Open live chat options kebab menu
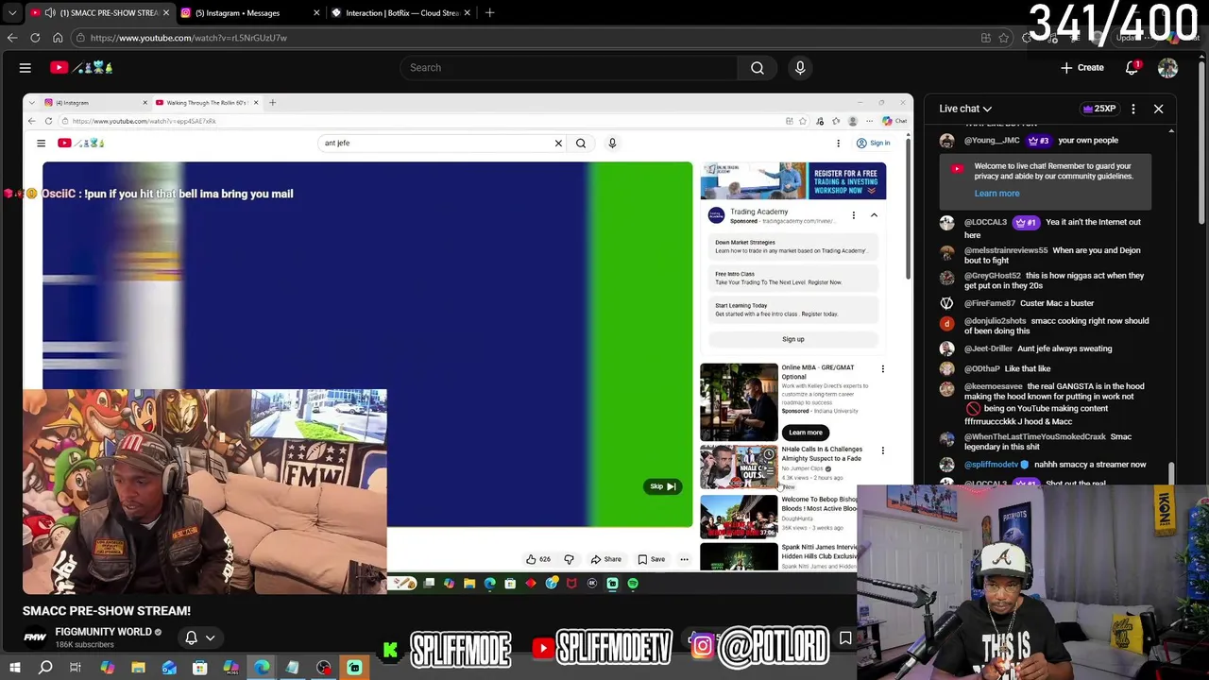Screen dimensions: 1209x680 tap(1133, 109)
